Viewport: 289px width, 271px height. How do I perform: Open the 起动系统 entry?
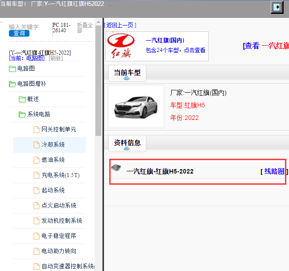click(x=53, y=190)
